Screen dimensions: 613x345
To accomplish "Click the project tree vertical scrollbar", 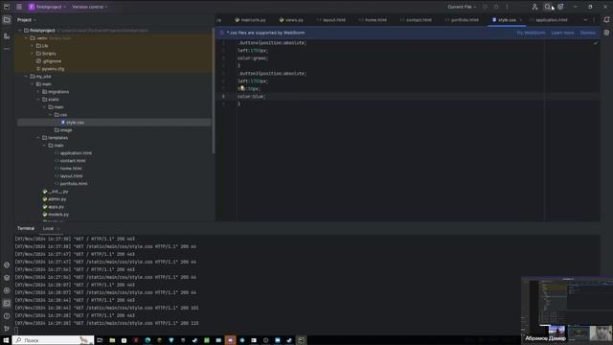I will click(x=214, y=91).
